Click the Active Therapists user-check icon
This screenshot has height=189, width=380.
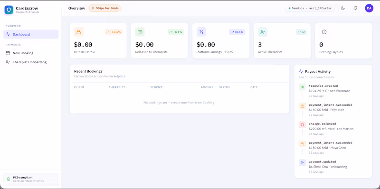point(263,32)
